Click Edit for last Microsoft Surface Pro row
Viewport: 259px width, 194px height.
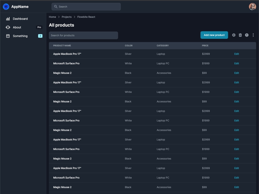point(236,178)
